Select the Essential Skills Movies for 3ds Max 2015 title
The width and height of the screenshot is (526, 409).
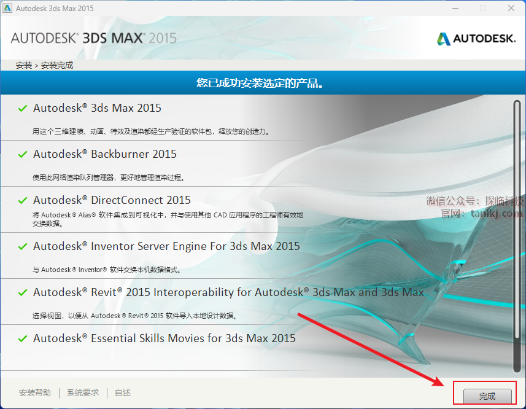pyautogui.click(x=164, y=338)
